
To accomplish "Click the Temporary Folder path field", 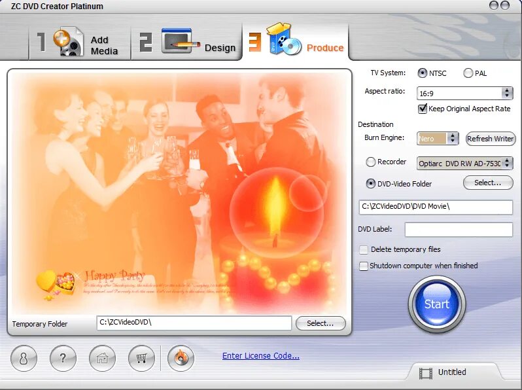I will [194, 323].
